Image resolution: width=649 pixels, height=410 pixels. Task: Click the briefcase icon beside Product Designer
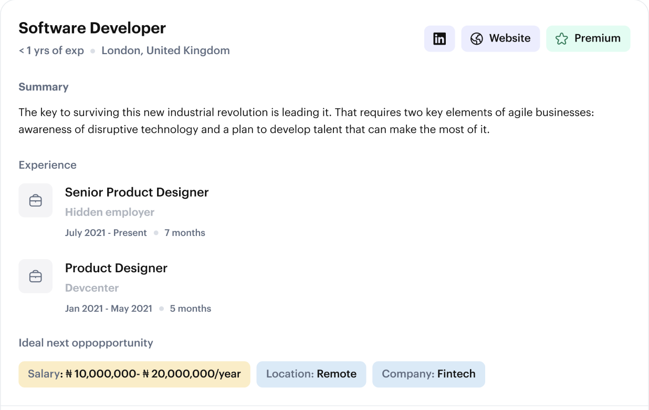[x=36, y=276]
